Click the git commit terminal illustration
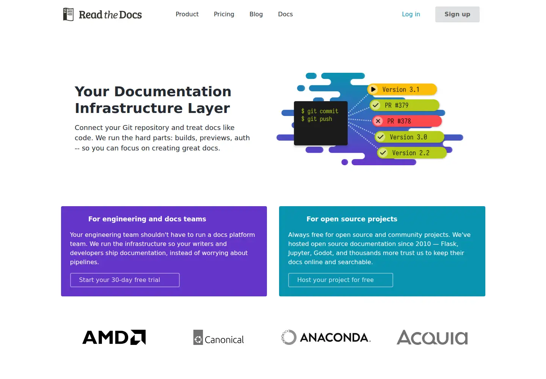 pos(321,123)
